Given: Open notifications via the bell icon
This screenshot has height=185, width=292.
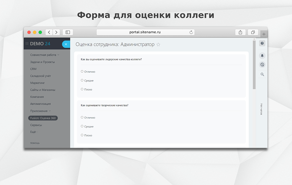Looking at the screenshot, I should 262,55.
